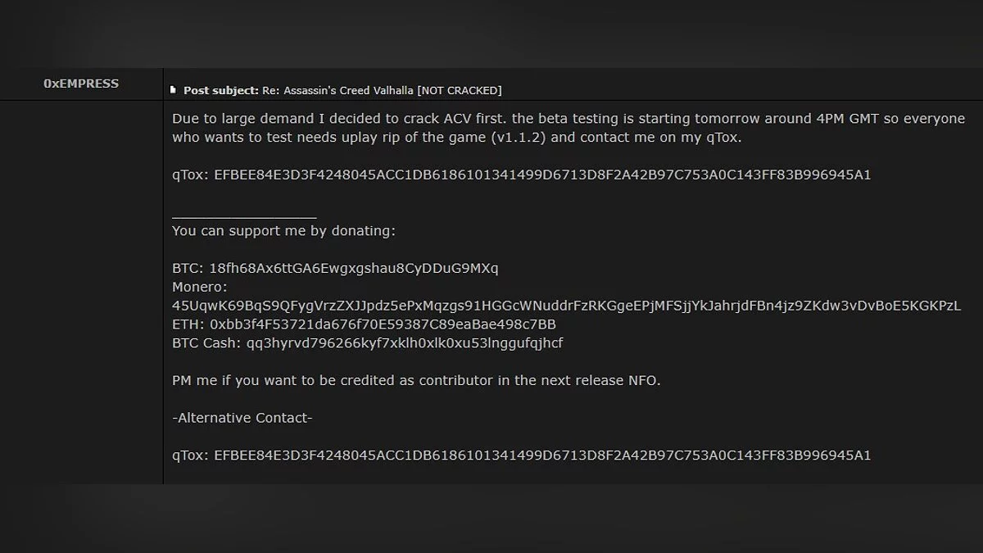Viewport: 983px width, 553px height.
Task: Click "You can support me by donating:" text
Action: (x=283, y=231)
